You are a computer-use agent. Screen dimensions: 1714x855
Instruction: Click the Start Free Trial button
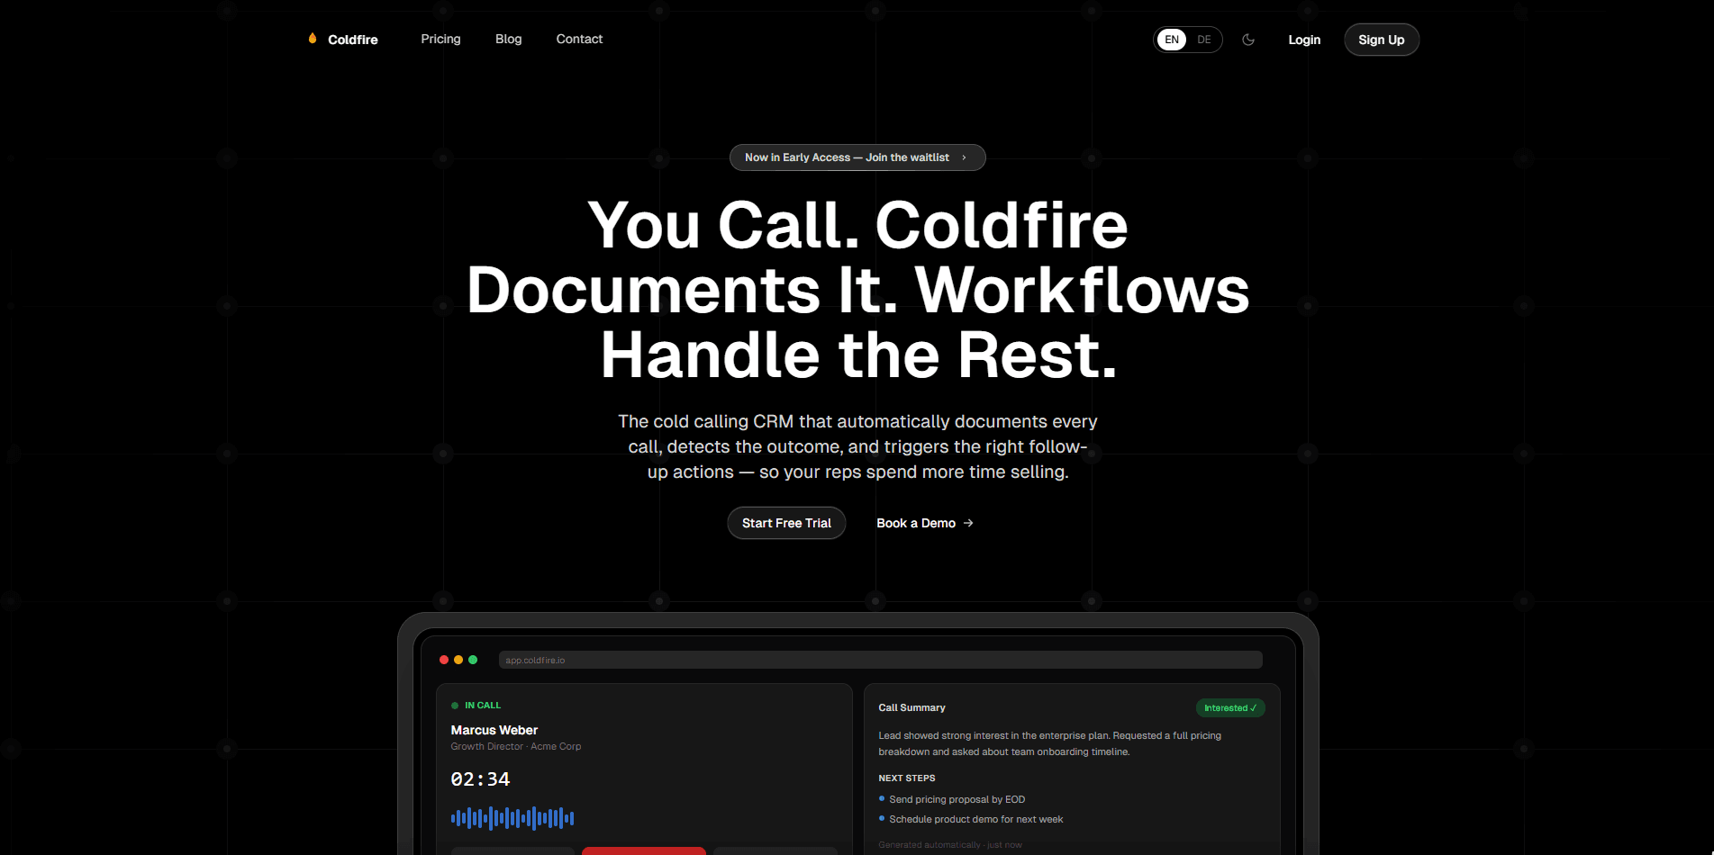click(786, 523)
